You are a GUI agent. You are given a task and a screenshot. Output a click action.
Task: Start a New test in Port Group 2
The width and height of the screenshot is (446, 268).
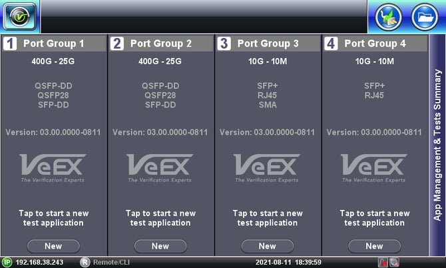pos(160,246)
